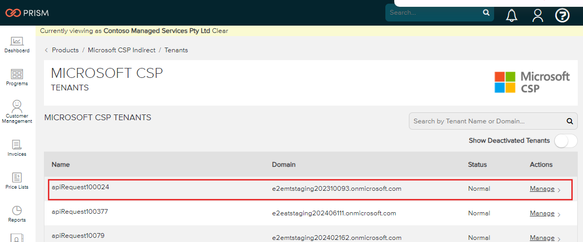Click the Microsoft CSP logo
Image resolution: width=583 pixels, height=242 pixels.
pos(532,82)
